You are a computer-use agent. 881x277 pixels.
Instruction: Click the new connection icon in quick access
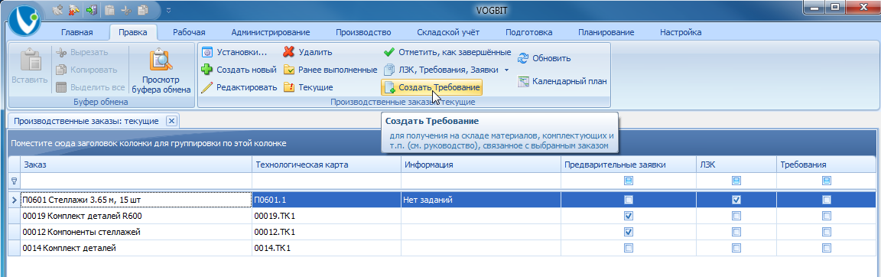[x=58, y=9]
